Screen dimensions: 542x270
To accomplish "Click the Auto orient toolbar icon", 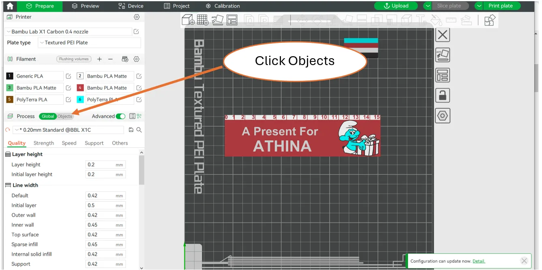I will [217, 20].
